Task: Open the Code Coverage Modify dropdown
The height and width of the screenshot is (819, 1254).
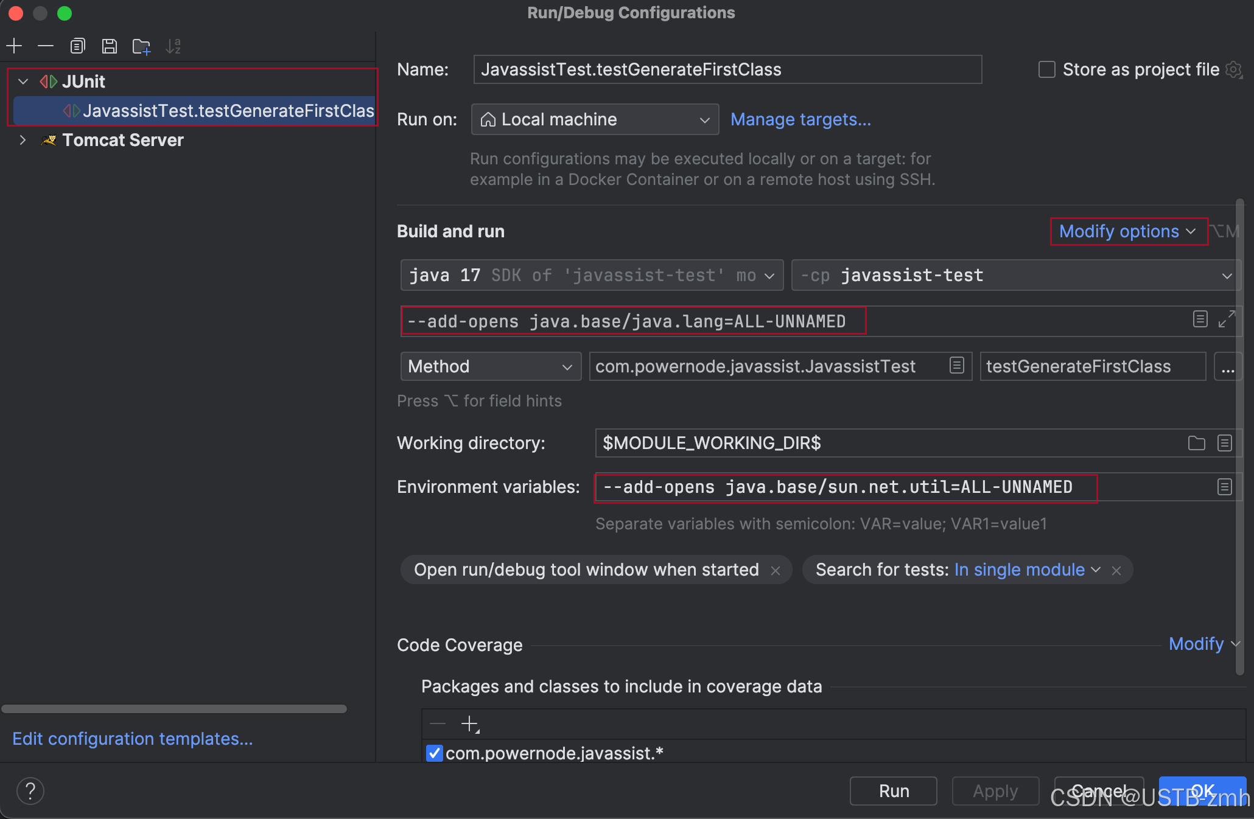Action: 1204,644
